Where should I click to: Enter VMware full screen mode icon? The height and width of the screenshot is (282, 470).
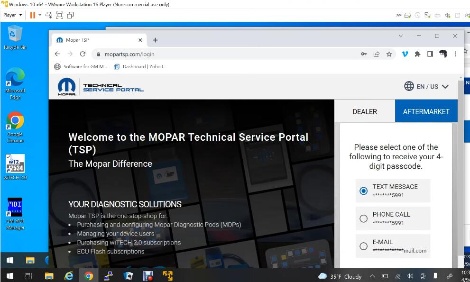pos(60,15)
